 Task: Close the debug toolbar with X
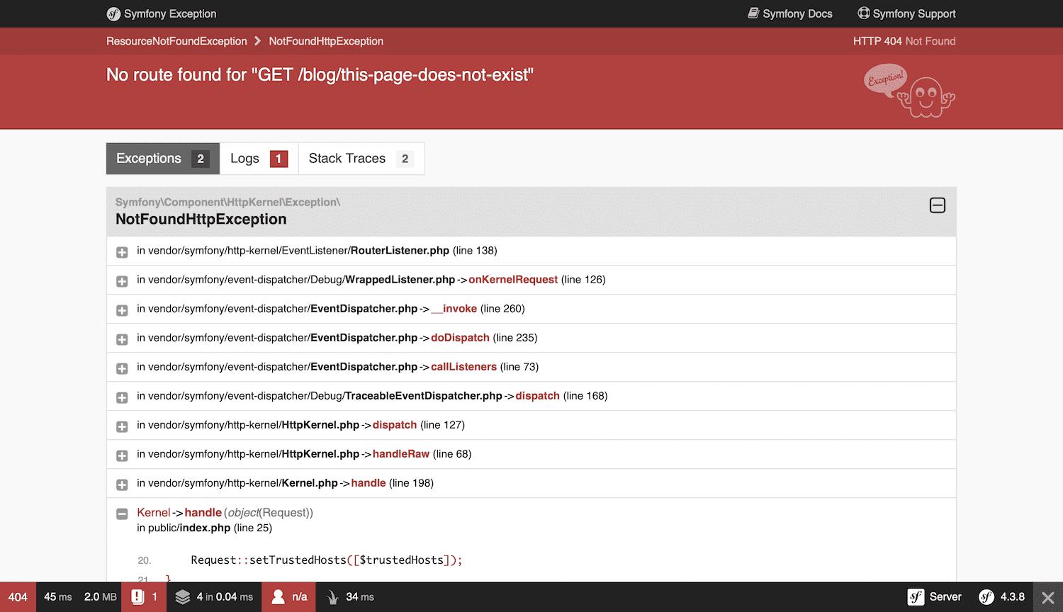[1048, 597]
